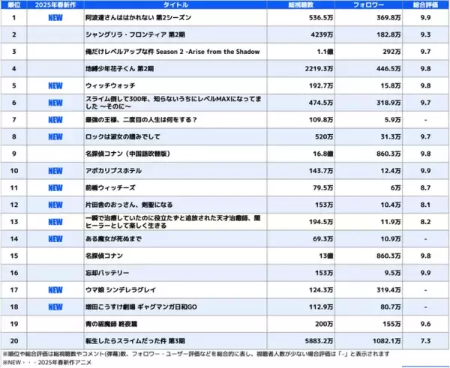The image size is (450, 368).
Task: Click follower count 369.8万
Action: (388, 18)
